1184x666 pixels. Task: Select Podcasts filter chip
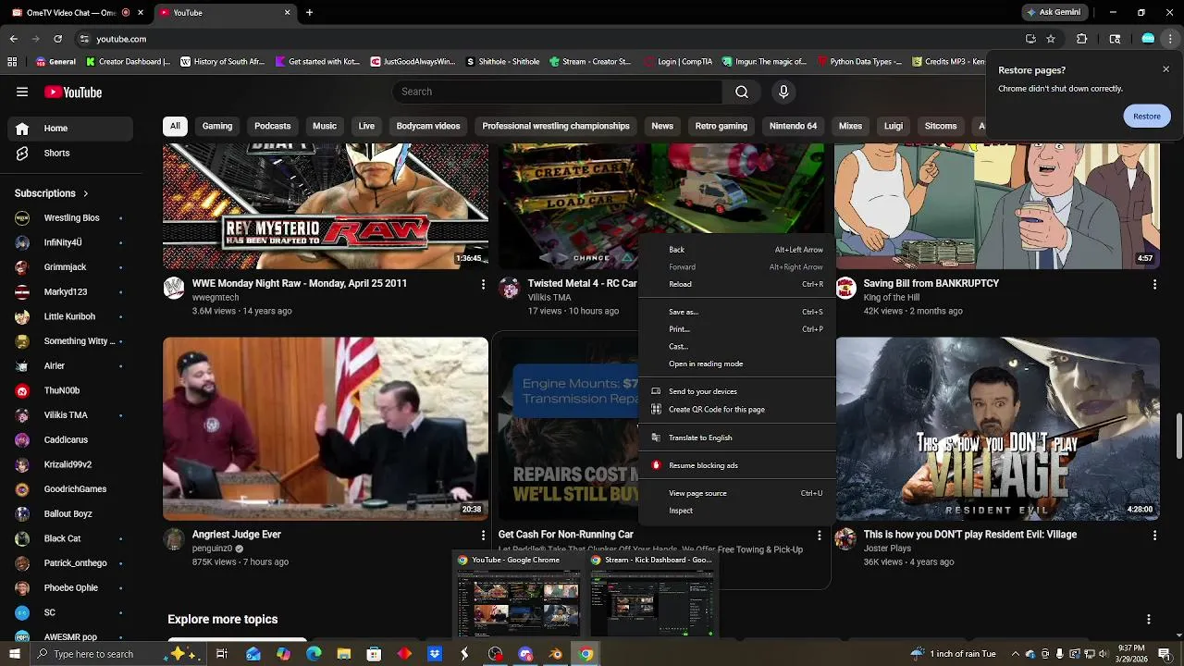272,127
